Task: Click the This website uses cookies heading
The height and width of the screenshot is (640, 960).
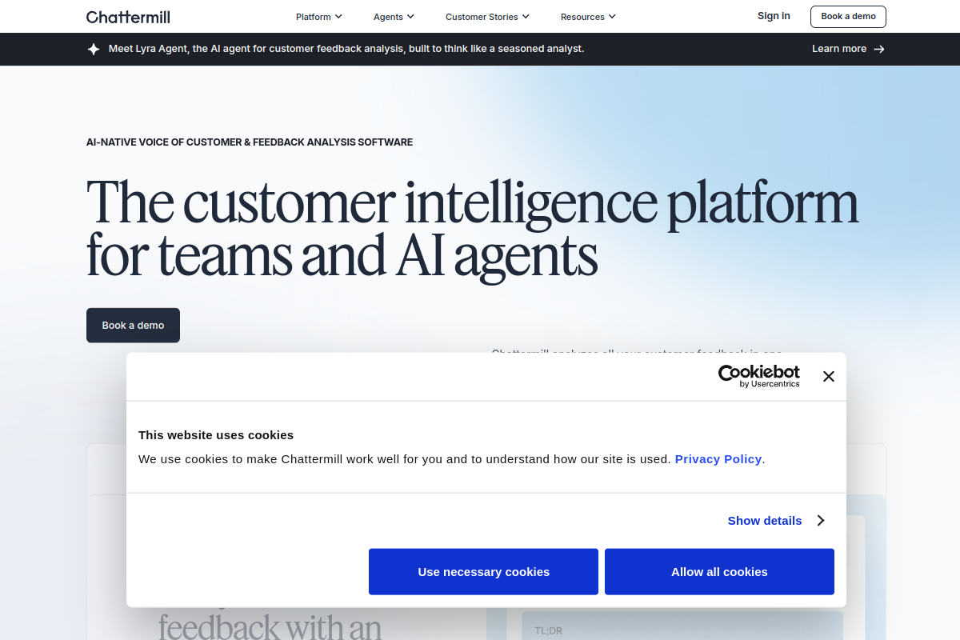Action: (x=216, y=434)
